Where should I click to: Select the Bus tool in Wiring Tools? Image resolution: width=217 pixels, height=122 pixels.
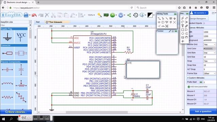pyautogui.click(x=163, y=18)
